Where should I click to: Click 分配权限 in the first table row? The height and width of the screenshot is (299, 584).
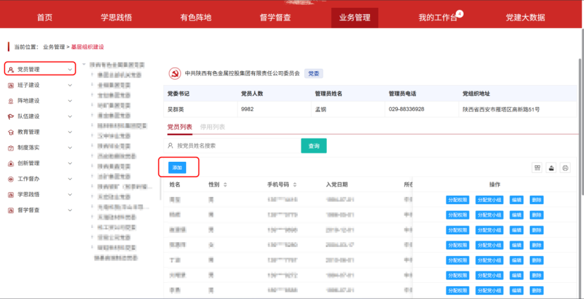tap(457, 200)
